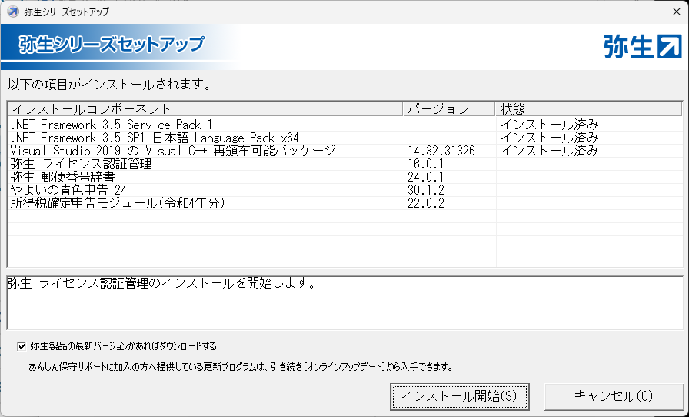
Task: Toggle the 弥生製品の最新バージョンがあればダウンロードする checkbox
Action: click(22, 347)
